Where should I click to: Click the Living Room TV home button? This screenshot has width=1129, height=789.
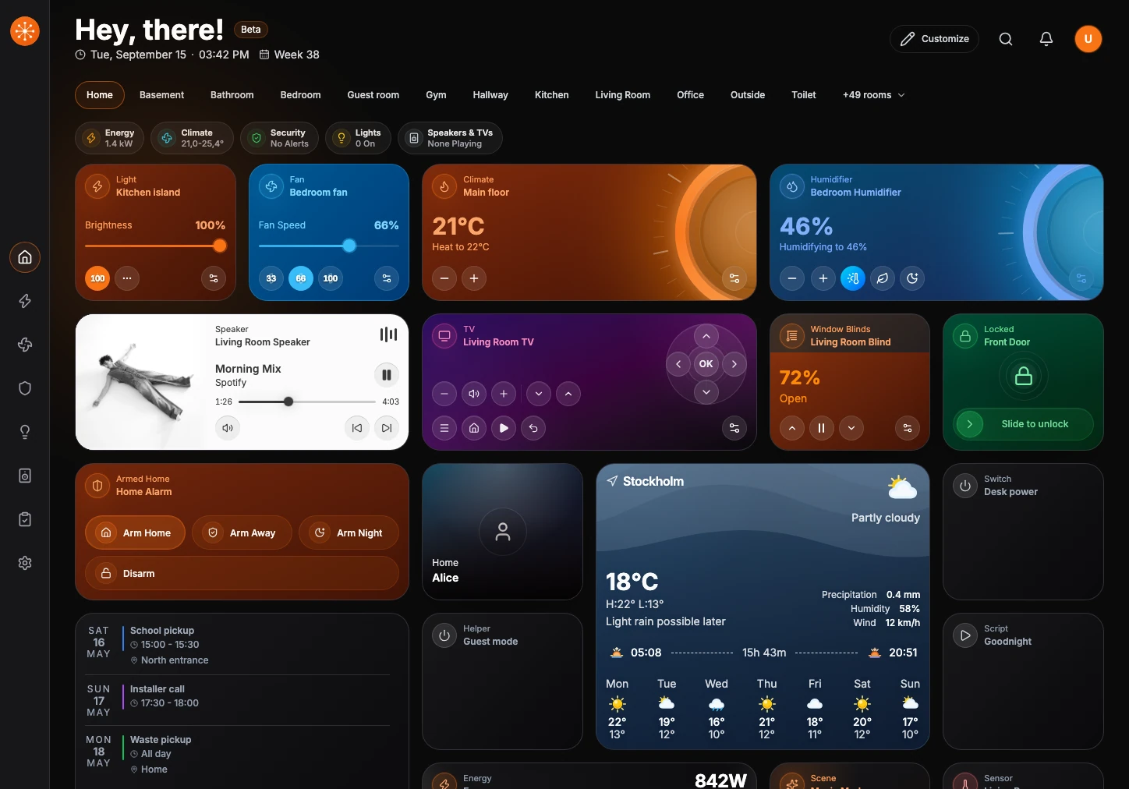pyautogui.click(x=474, y=428)
